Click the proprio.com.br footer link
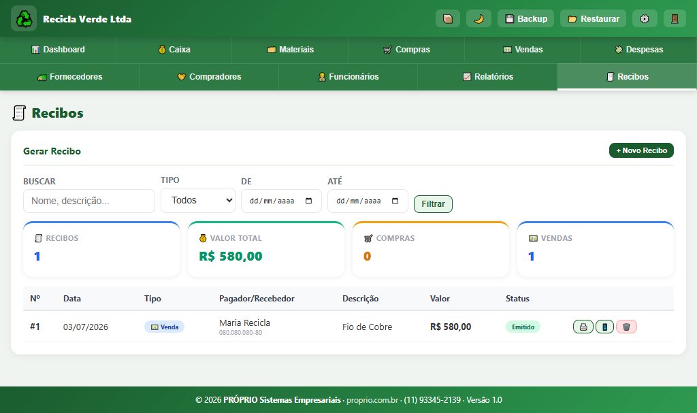 (x=372, y=400)
